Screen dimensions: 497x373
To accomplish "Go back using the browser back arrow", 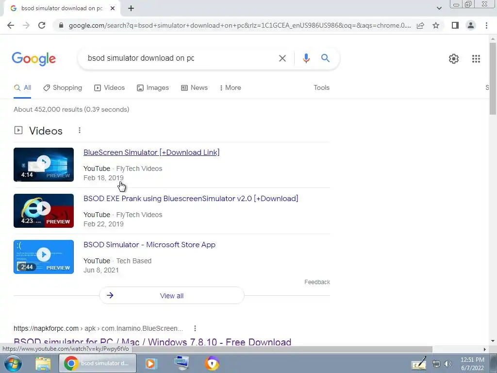I will 11,25.
